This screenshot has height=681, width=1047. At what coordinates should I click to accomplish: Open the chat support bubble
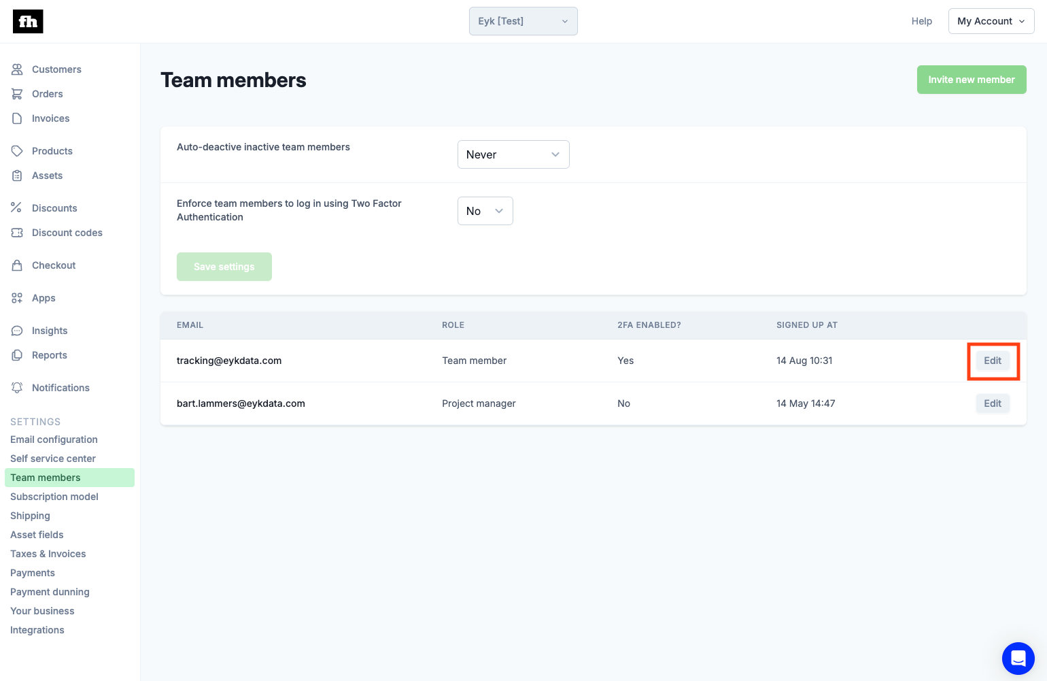(1018, 659)
